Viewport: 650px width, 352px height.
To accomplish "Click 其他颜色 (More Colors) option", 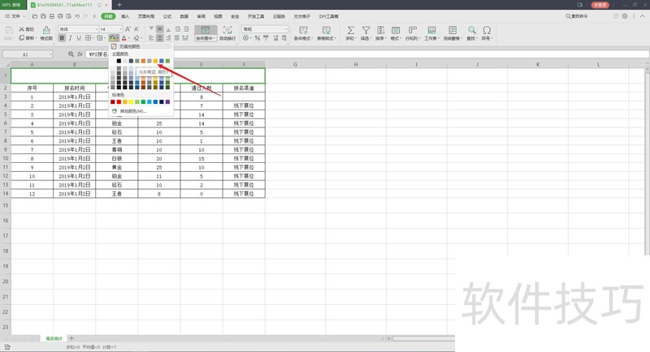I will pos(141,111).
